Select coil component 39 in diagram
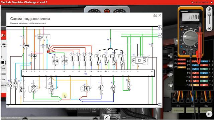 tap(129, 86)
